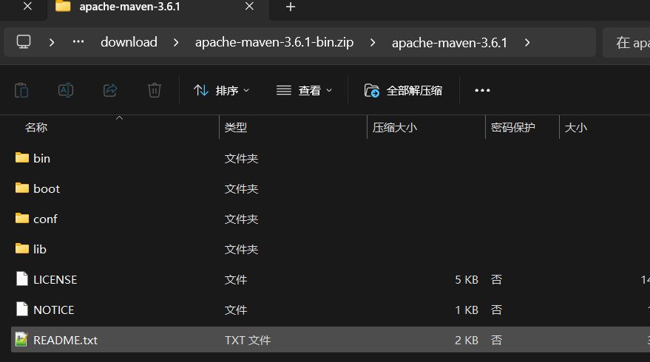Sort by 密码保护 column header
The image size is (650, 362).
512,128
